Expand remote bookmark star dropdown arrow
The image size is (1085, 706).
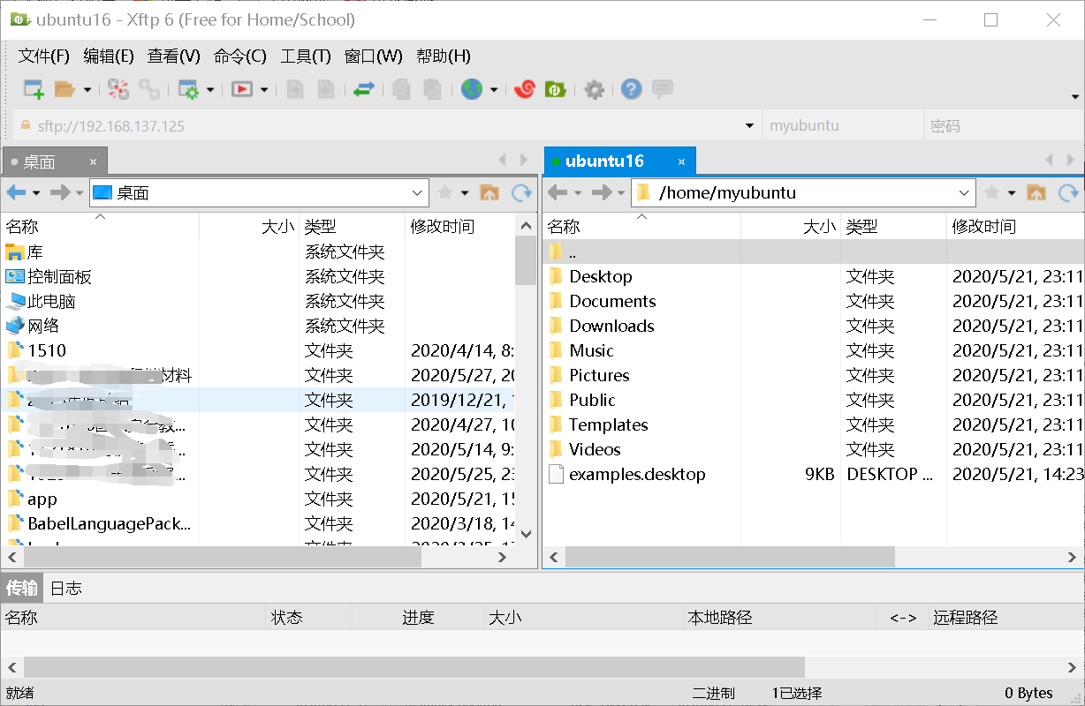coord(1012,192)
